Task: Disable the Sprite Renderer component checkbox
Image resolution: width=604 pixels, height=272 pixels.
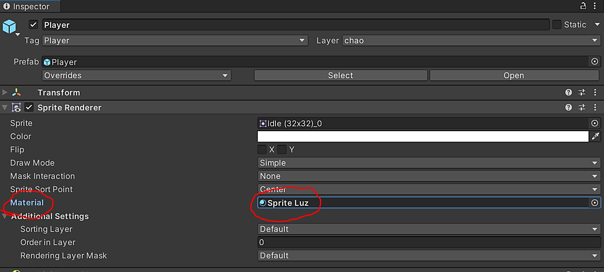Action: [29, 107]
